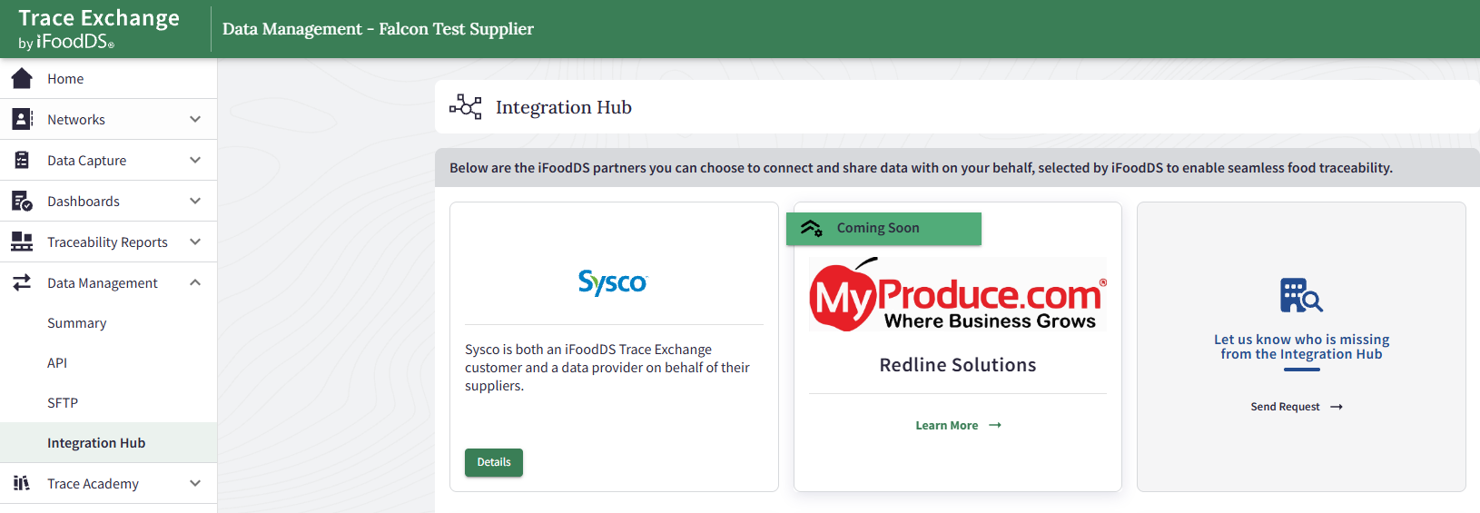Open the SFTP submenu item
The width and height of the screenshot is (1480, 513).
click(x=108, y=403)
